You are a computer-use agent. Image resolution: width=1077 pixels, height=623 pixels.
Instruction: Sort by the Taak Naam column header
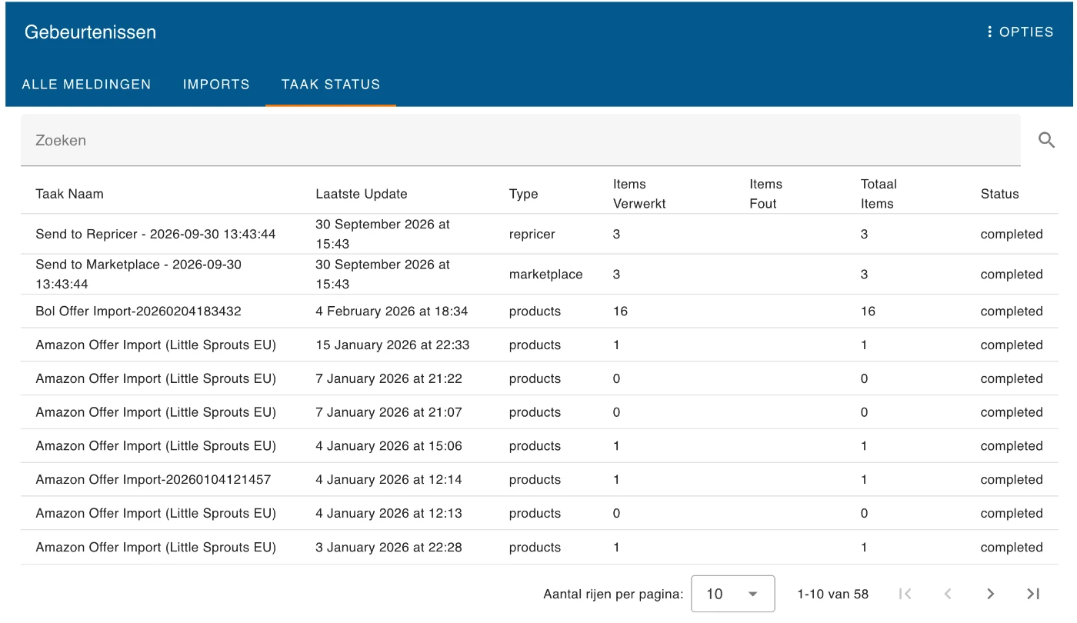pyautogui.click(x=69, y=194)
